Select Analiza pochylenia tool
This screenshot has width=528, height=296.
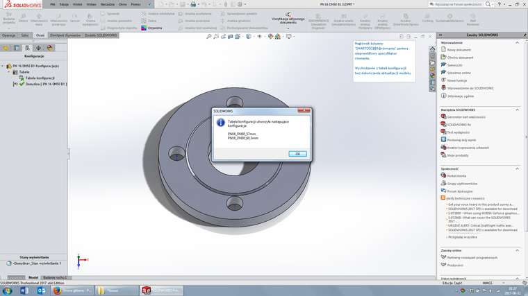click(195, 14)
